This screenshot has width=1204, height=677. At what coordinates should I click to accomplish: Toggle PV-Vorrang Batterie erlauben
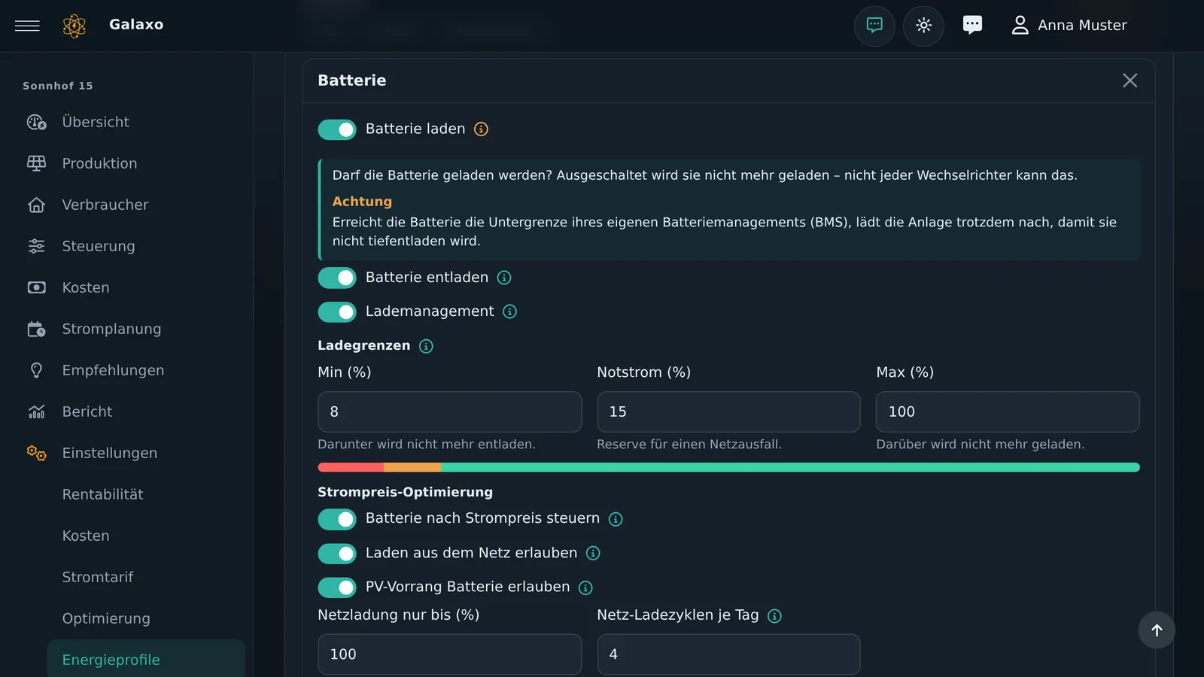click(x=337, y=587)
